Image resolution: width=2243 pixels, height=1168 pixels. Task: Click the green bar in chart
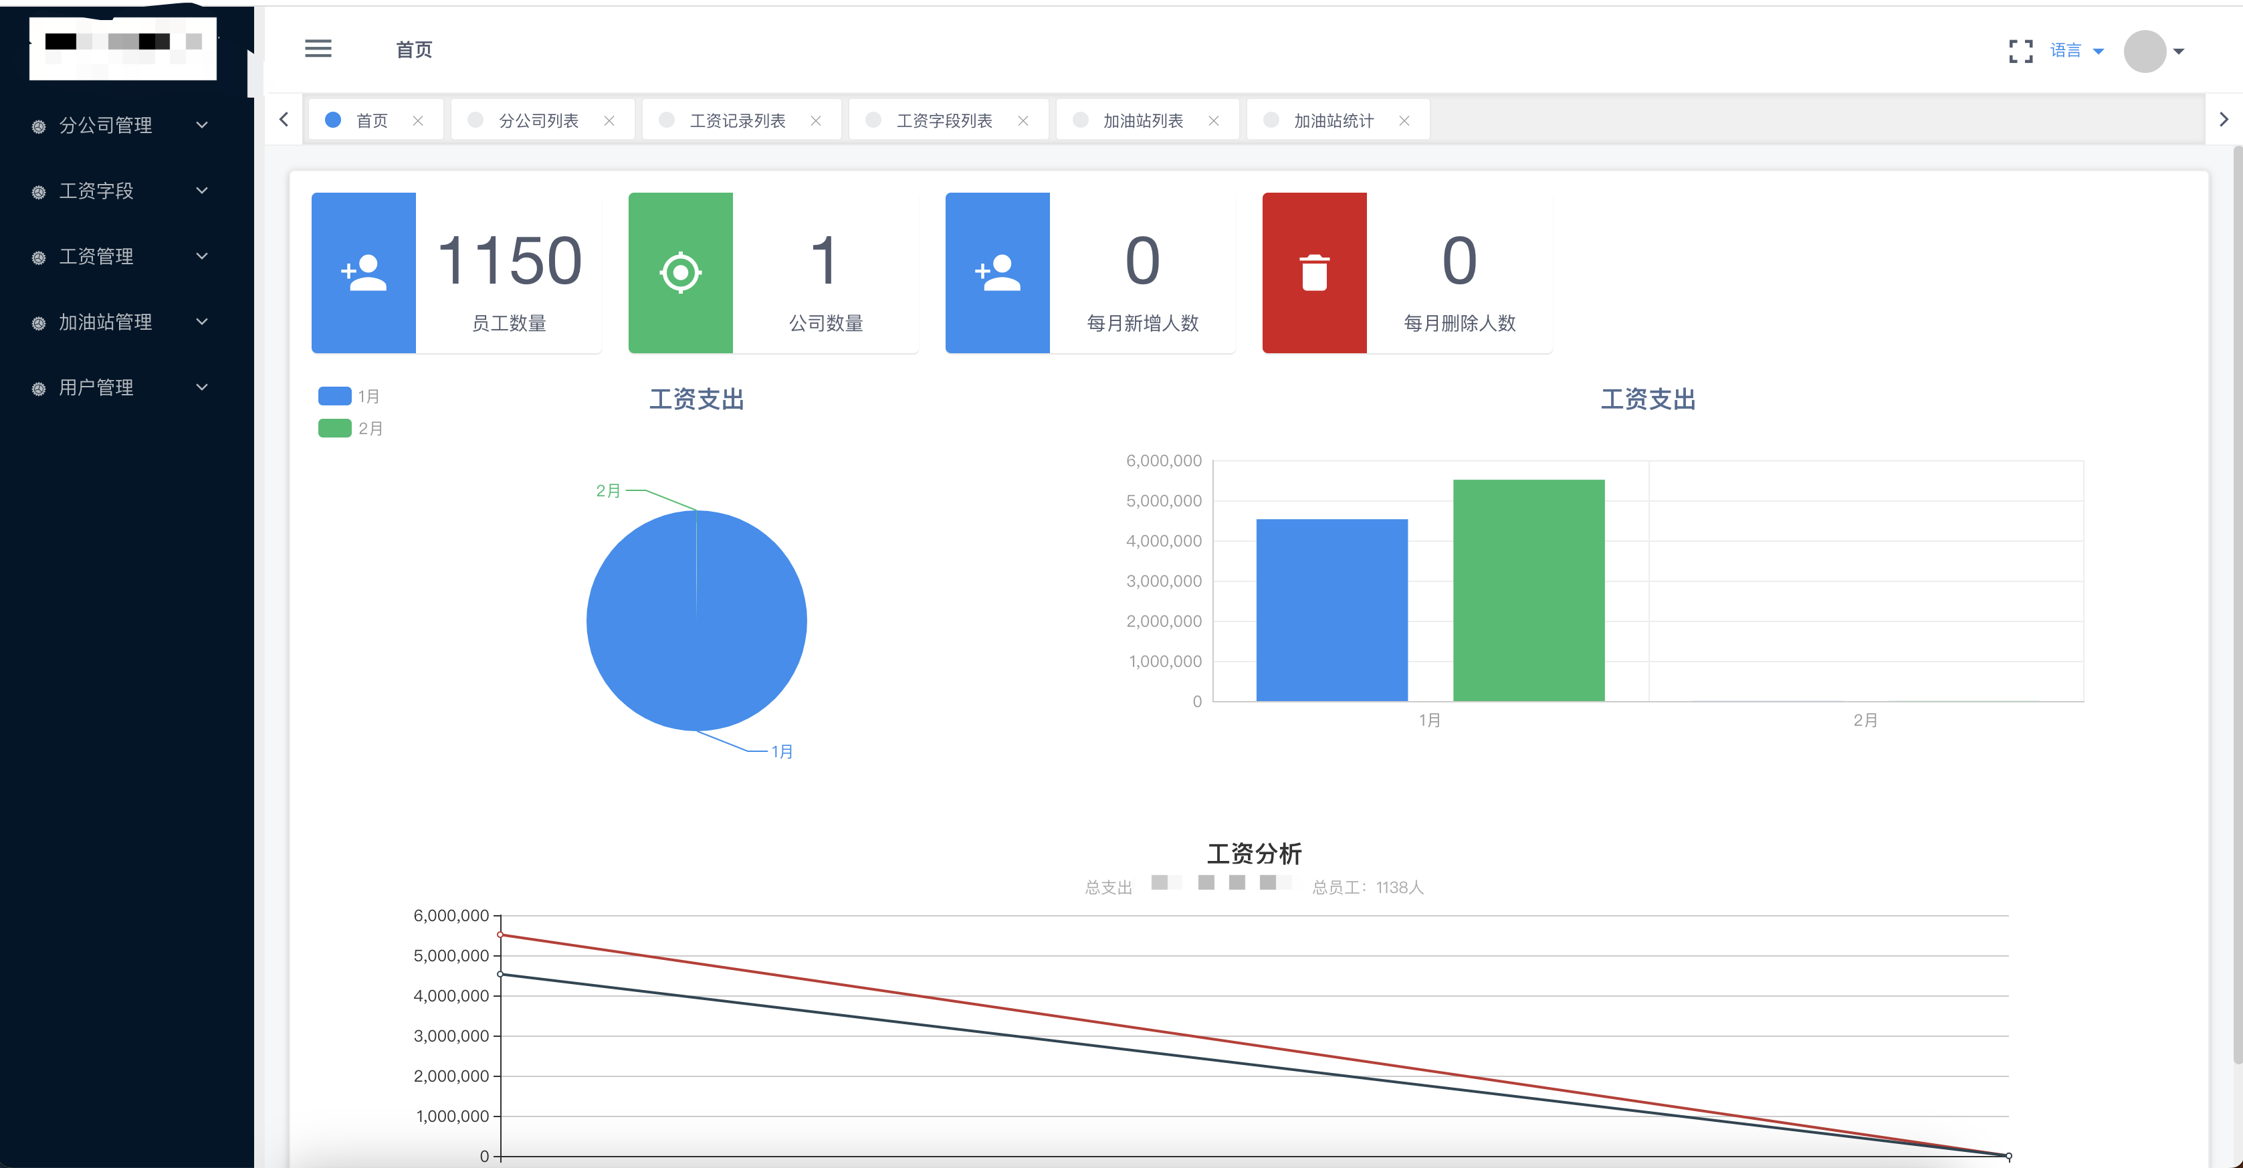1529,589
